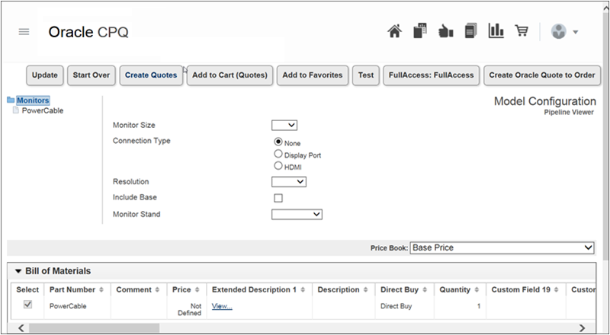
Task: Click the horizontal scrollbar right arrow
Action: pos(582,328)
